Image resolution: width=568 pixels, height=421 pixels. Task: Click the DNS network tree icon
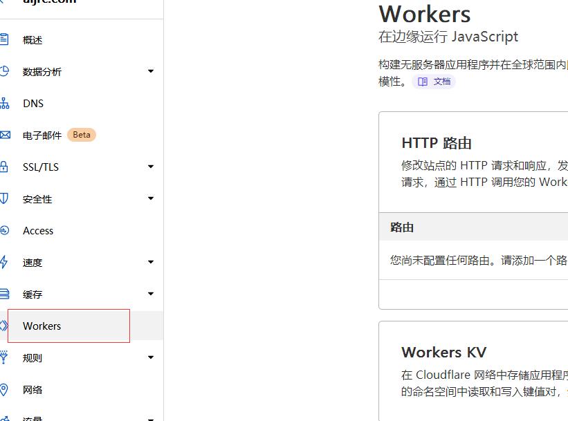pyautogui.click(x=4, y=103)
